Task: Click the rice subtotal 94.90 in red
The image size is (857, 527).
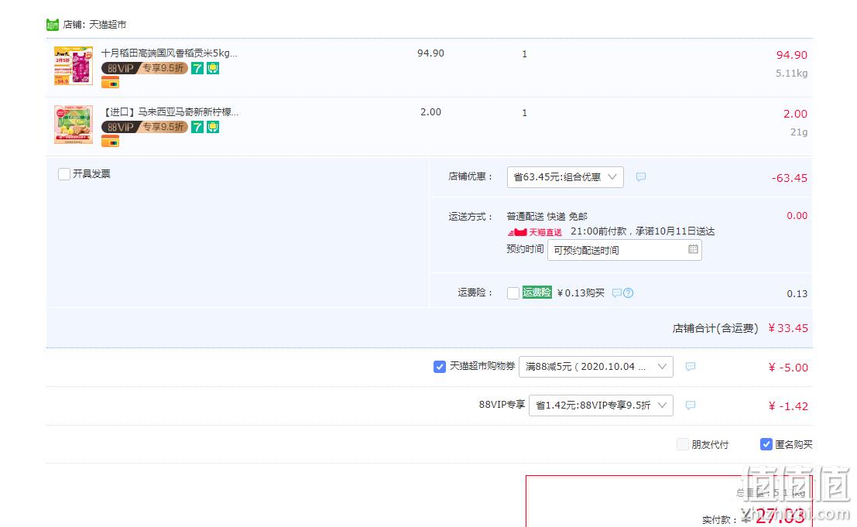Action: (791, 55)
